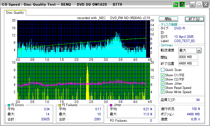The width and height of the screenshot is (210, 126).
Task: Uncheck Show C1/PIE
Action: tap(163, 75)
